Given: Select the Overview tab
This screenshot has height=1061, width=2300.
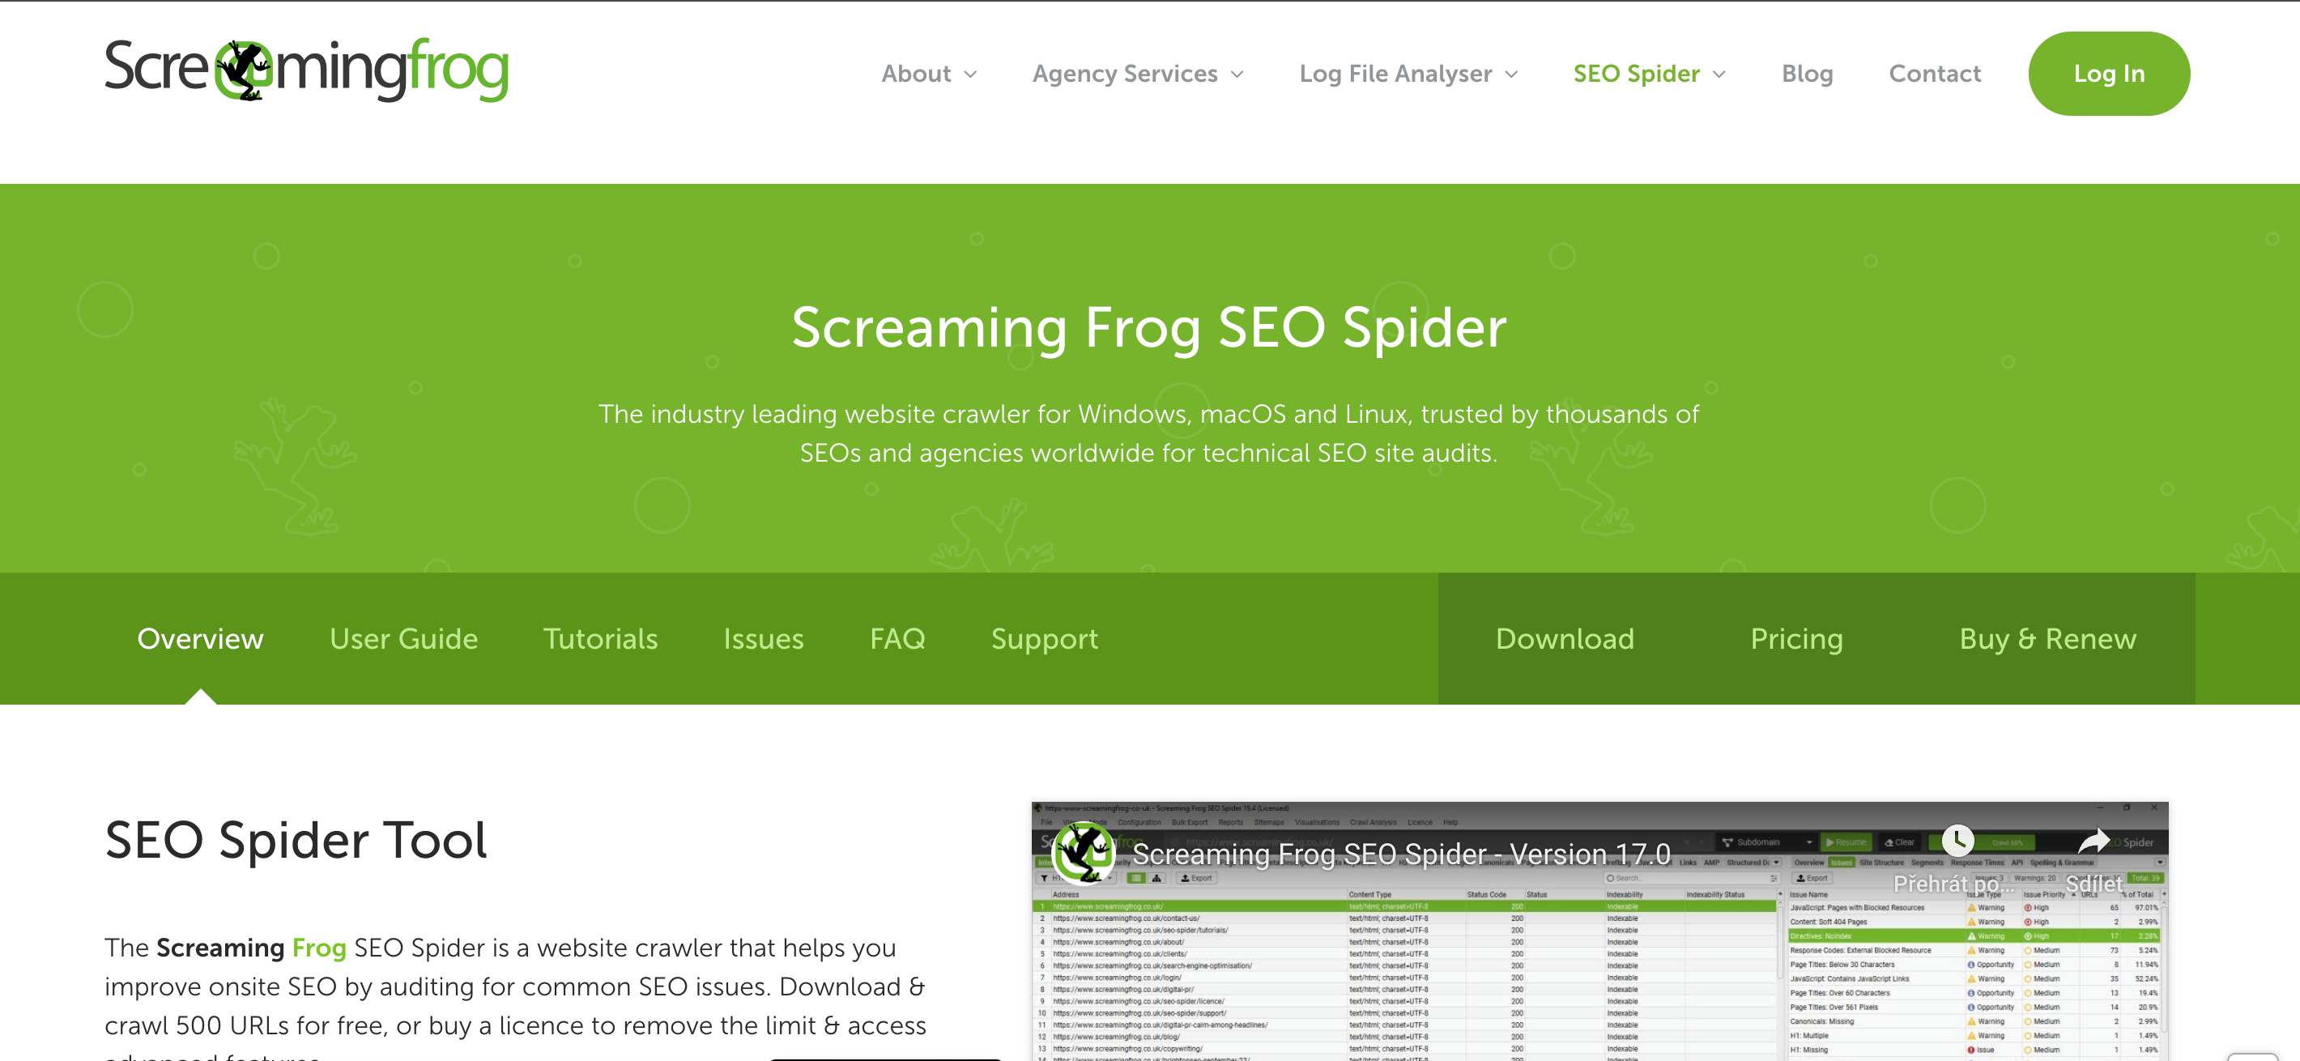Looking at the screenshot, I should (200, 638).
